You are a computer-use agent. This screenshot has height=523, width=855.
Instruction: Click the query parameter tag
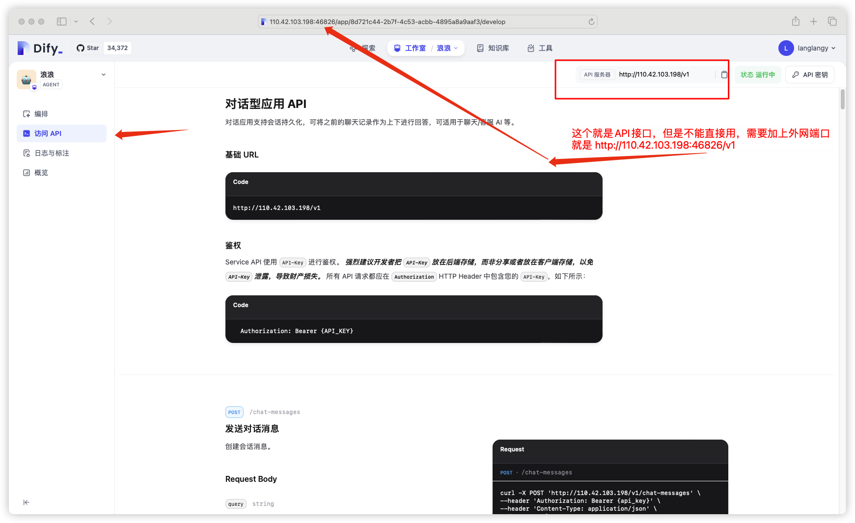(x=236, y=504)
